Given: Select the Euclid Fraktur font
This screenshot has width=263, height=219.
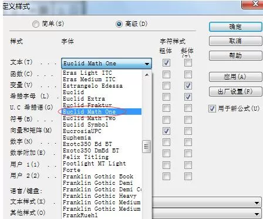Looking at the screenshot, I should [102, 105].
